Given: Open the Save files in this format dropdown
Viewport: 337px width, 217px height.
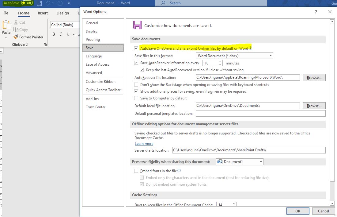Looking at the screenshot, I should [270, 56].
